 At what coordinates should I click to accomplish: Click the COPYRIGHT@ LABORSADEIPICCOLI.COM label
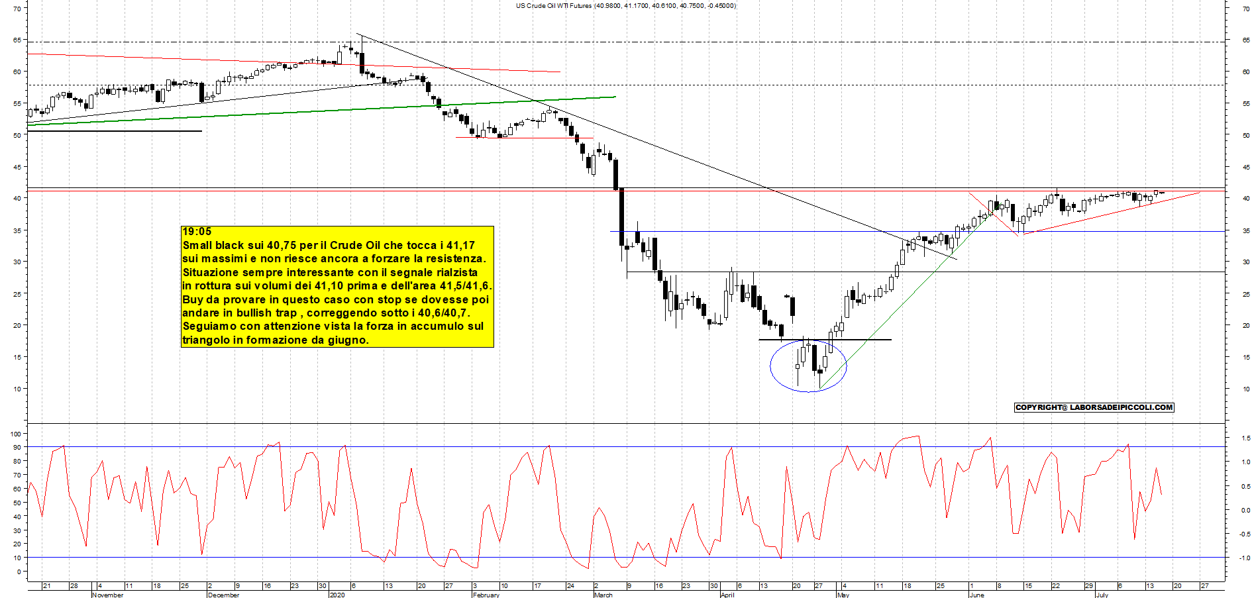point(1094,407)
